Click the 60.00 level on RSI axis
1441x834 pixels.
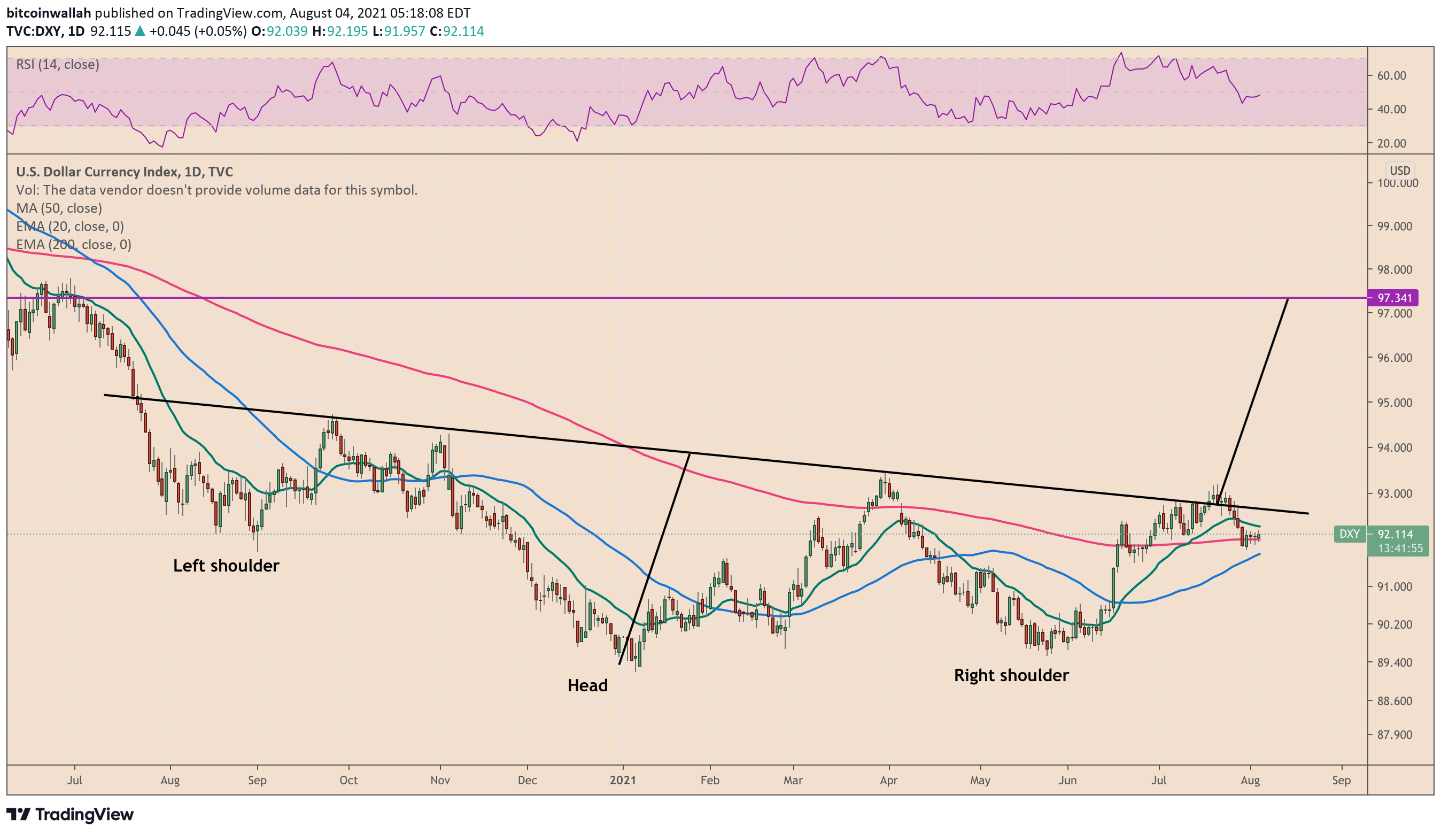(x=1391, y=75)
